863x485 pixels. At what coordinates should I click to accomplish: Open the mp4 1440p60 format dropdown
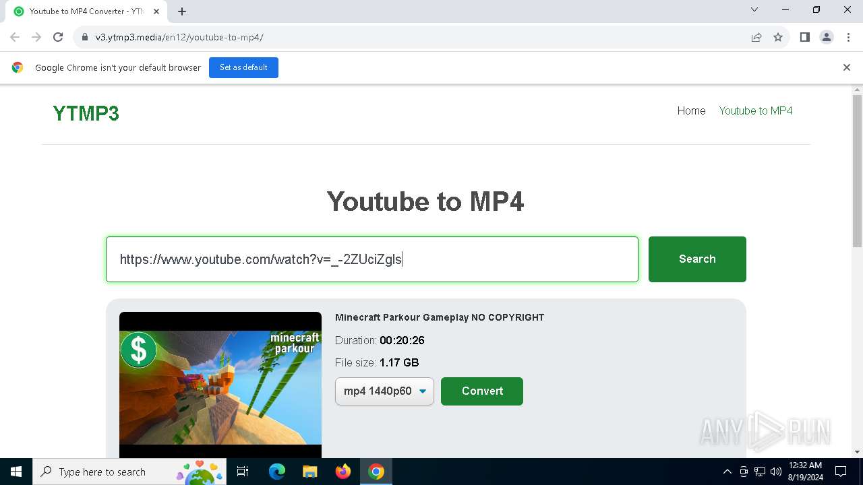coord(384,391)
